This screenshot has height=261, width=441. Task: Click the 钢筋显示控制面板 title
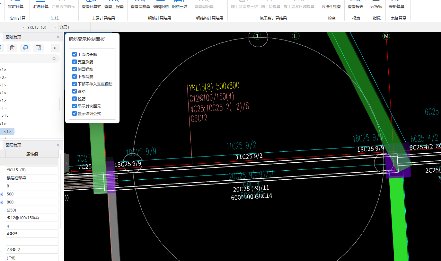(87, 39)
